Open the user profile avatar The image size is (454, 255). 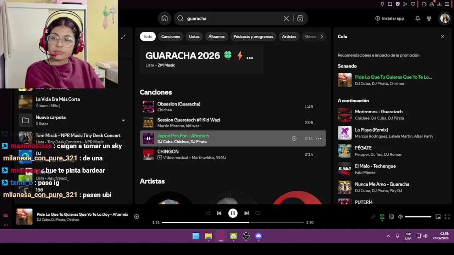coord(445,18)
